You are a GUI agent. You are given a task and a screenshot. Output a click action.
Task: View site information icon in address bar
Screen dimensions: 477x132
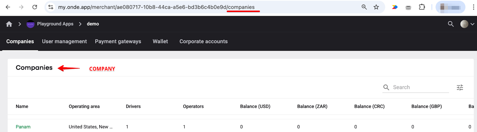[51, 7]
